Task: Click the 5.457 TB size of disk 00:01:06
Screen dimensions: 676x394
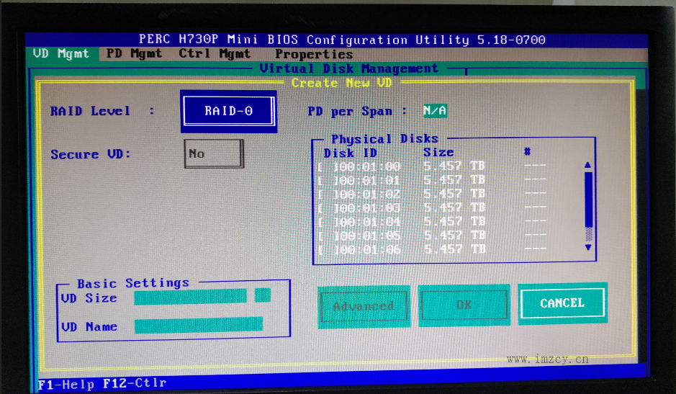Action: pyautogui.click(x=454, y=249)
